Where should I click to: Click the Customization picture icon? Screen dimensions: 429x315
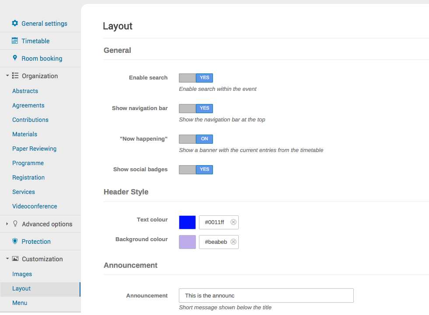15,259
